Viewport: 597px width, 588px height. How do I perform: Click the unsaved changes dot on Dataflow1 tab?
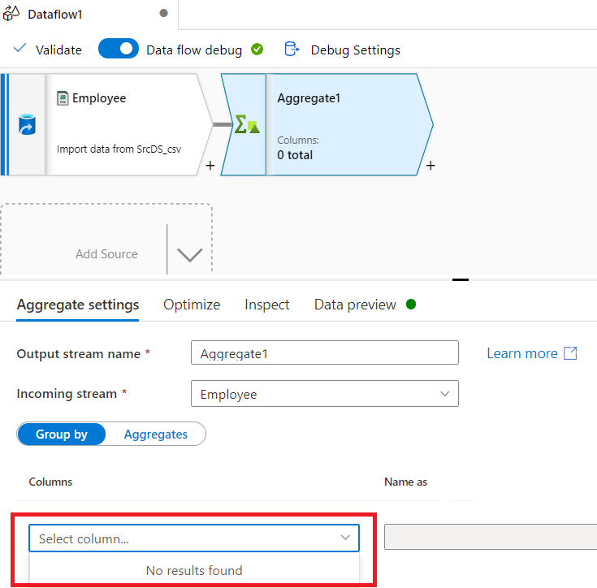tap(164, 13)
